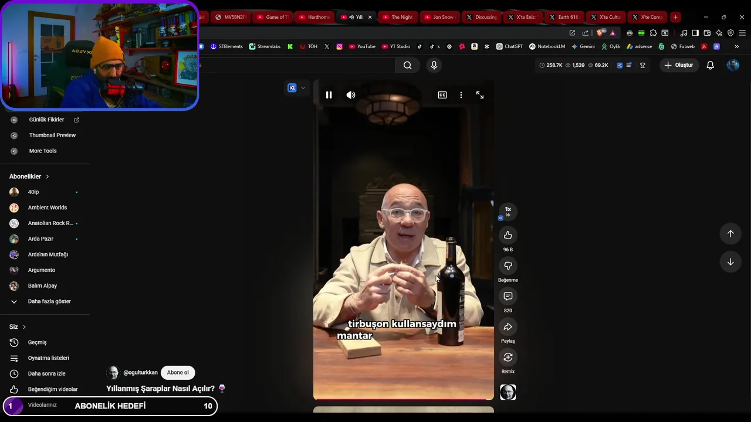This screenshot has width=751, height=422.
Task: Open the browser extensions puzzle icon
Action: pos(653,33)
